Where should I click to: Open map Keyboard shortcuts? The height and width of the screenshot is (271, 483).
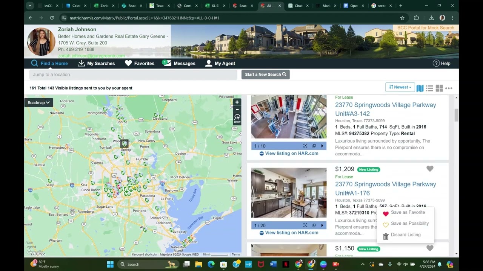coord(144,254)
